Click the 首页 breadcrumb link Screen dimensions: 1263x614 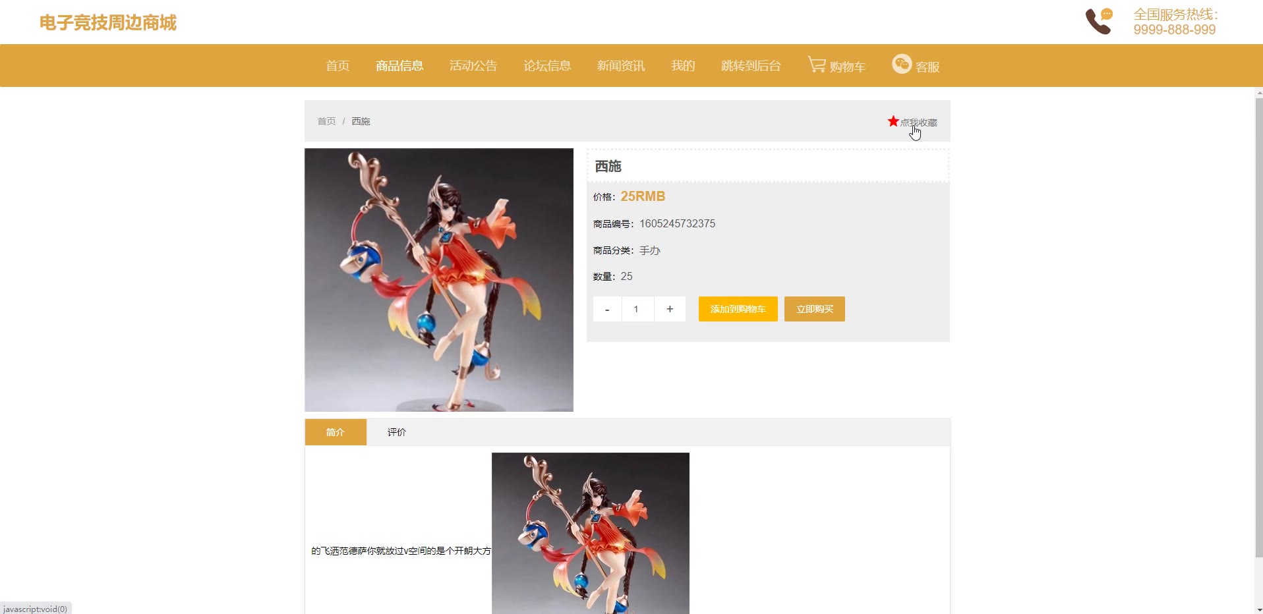(x=326, y=121)
